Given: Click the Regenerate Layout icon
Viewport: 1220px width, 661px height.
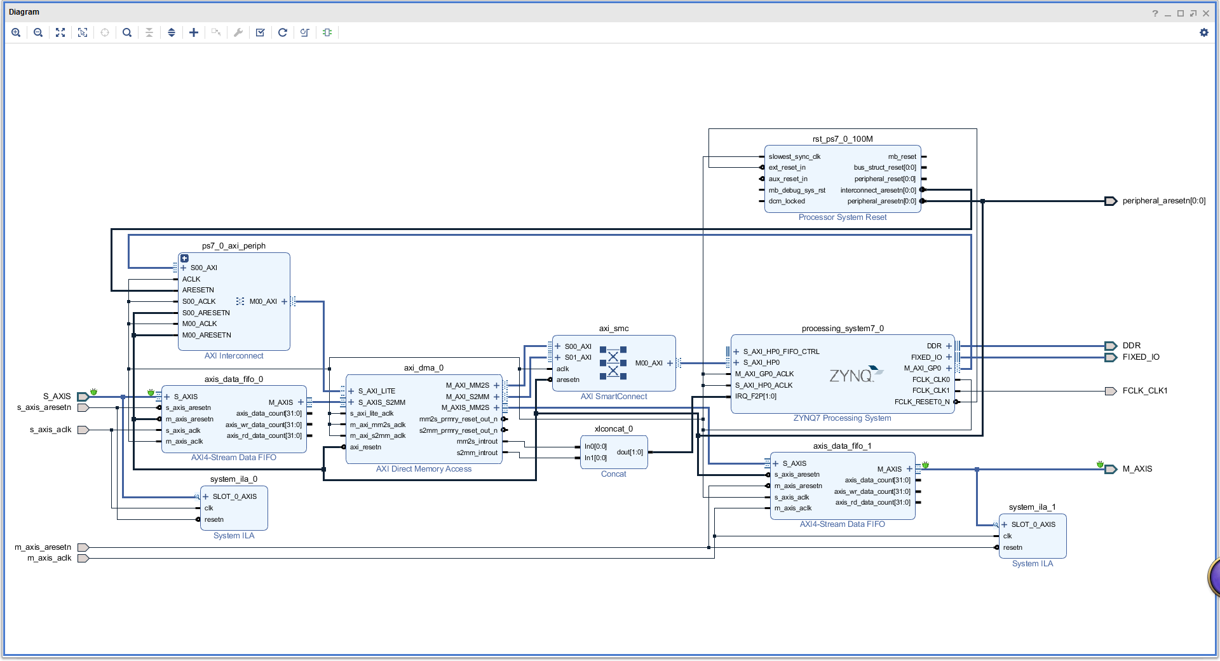Looking at the screenshot, I should pyautogui.click(x=283, y=32).
